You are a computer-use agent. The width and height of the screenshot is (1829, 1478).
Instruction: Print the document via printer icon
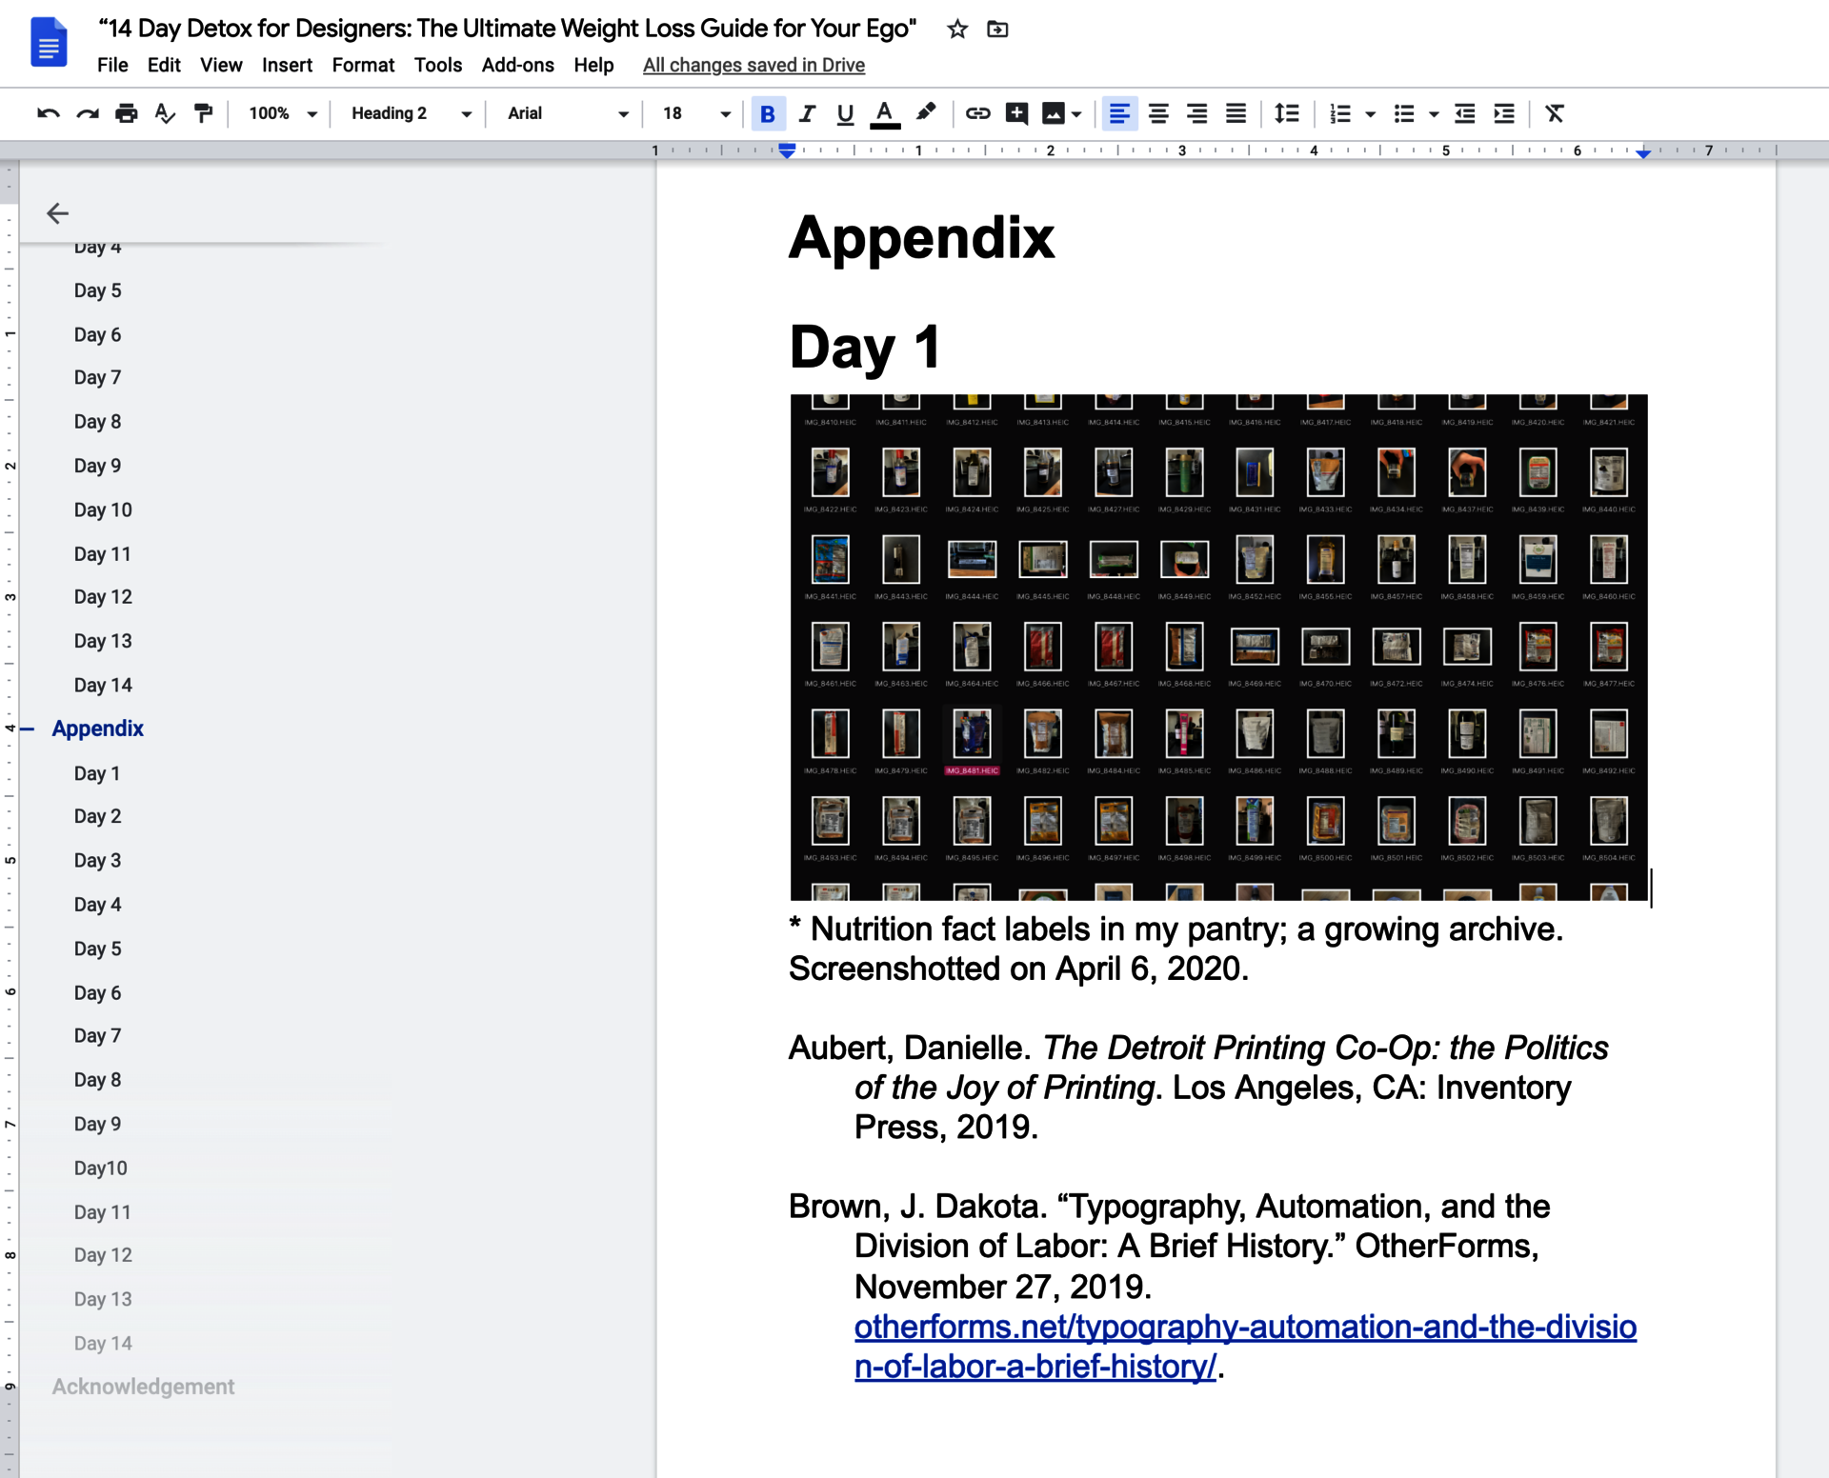coord(127,114)
